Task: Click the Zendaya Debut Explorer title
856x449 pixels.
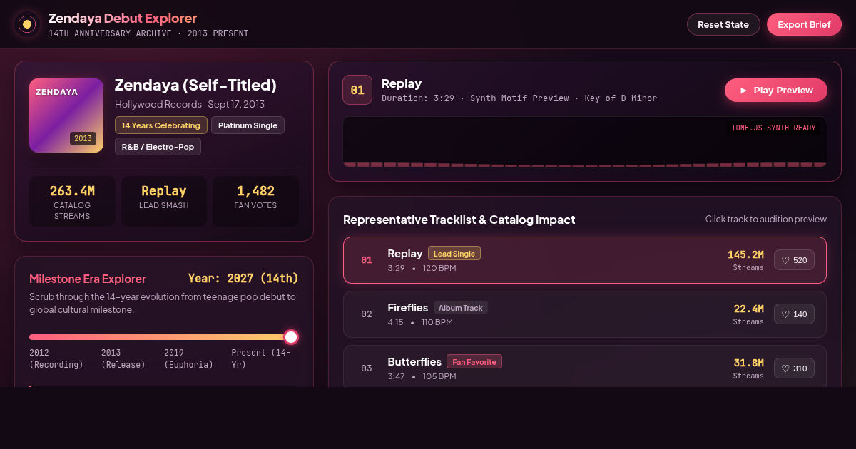Action: (x=123, y=19)
